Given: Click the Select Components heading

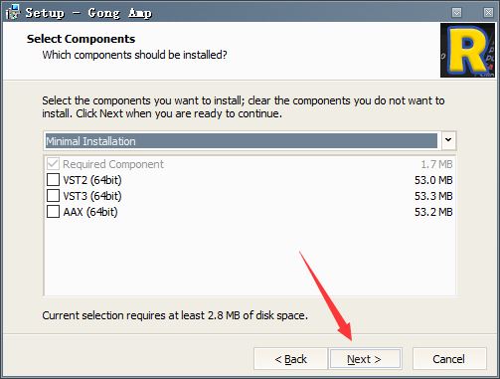Looking at the screenshot, I should tap(81, 39).
